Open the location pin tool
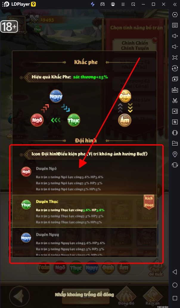This screenshot has height=308, width=180. click(175, 154)
